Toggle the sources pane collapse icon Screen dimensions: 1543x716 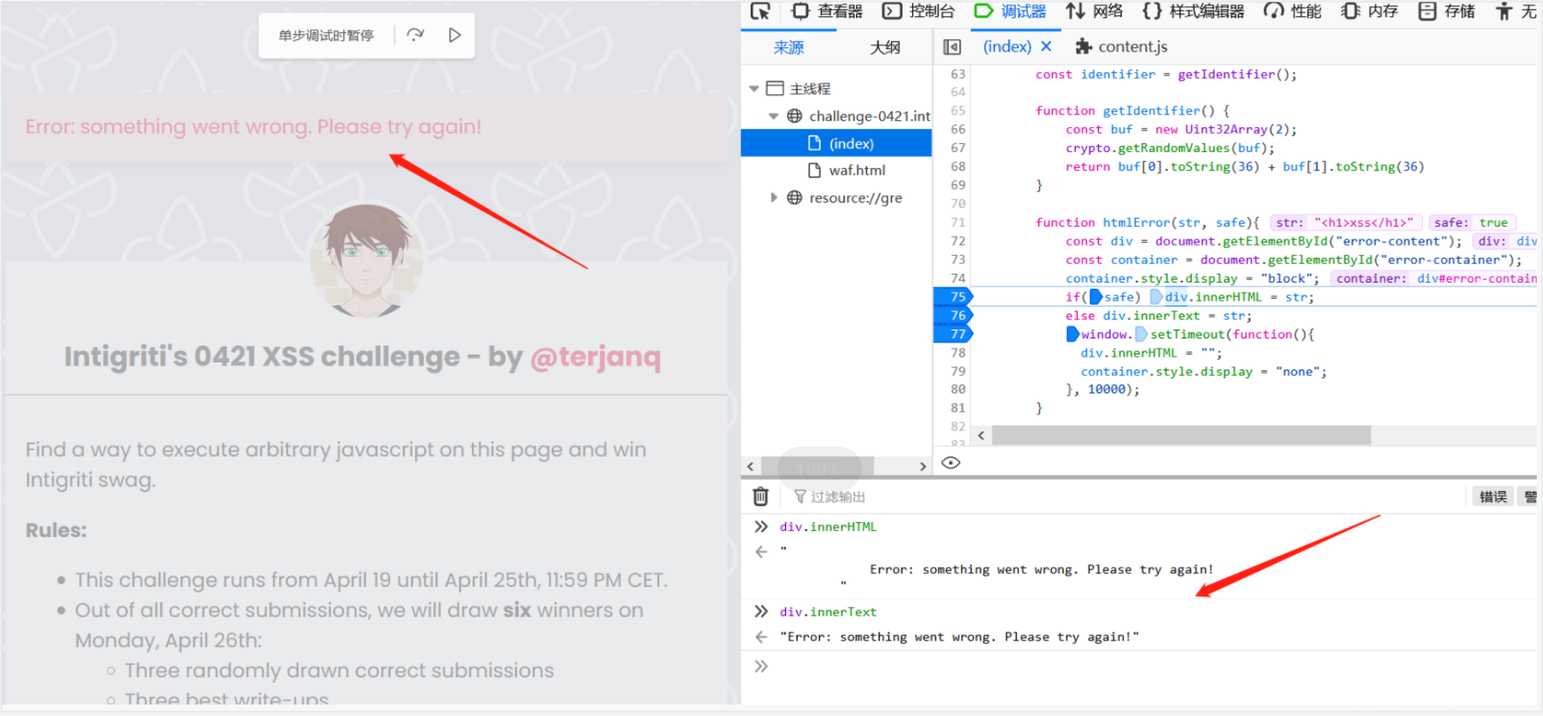point(952,47)
